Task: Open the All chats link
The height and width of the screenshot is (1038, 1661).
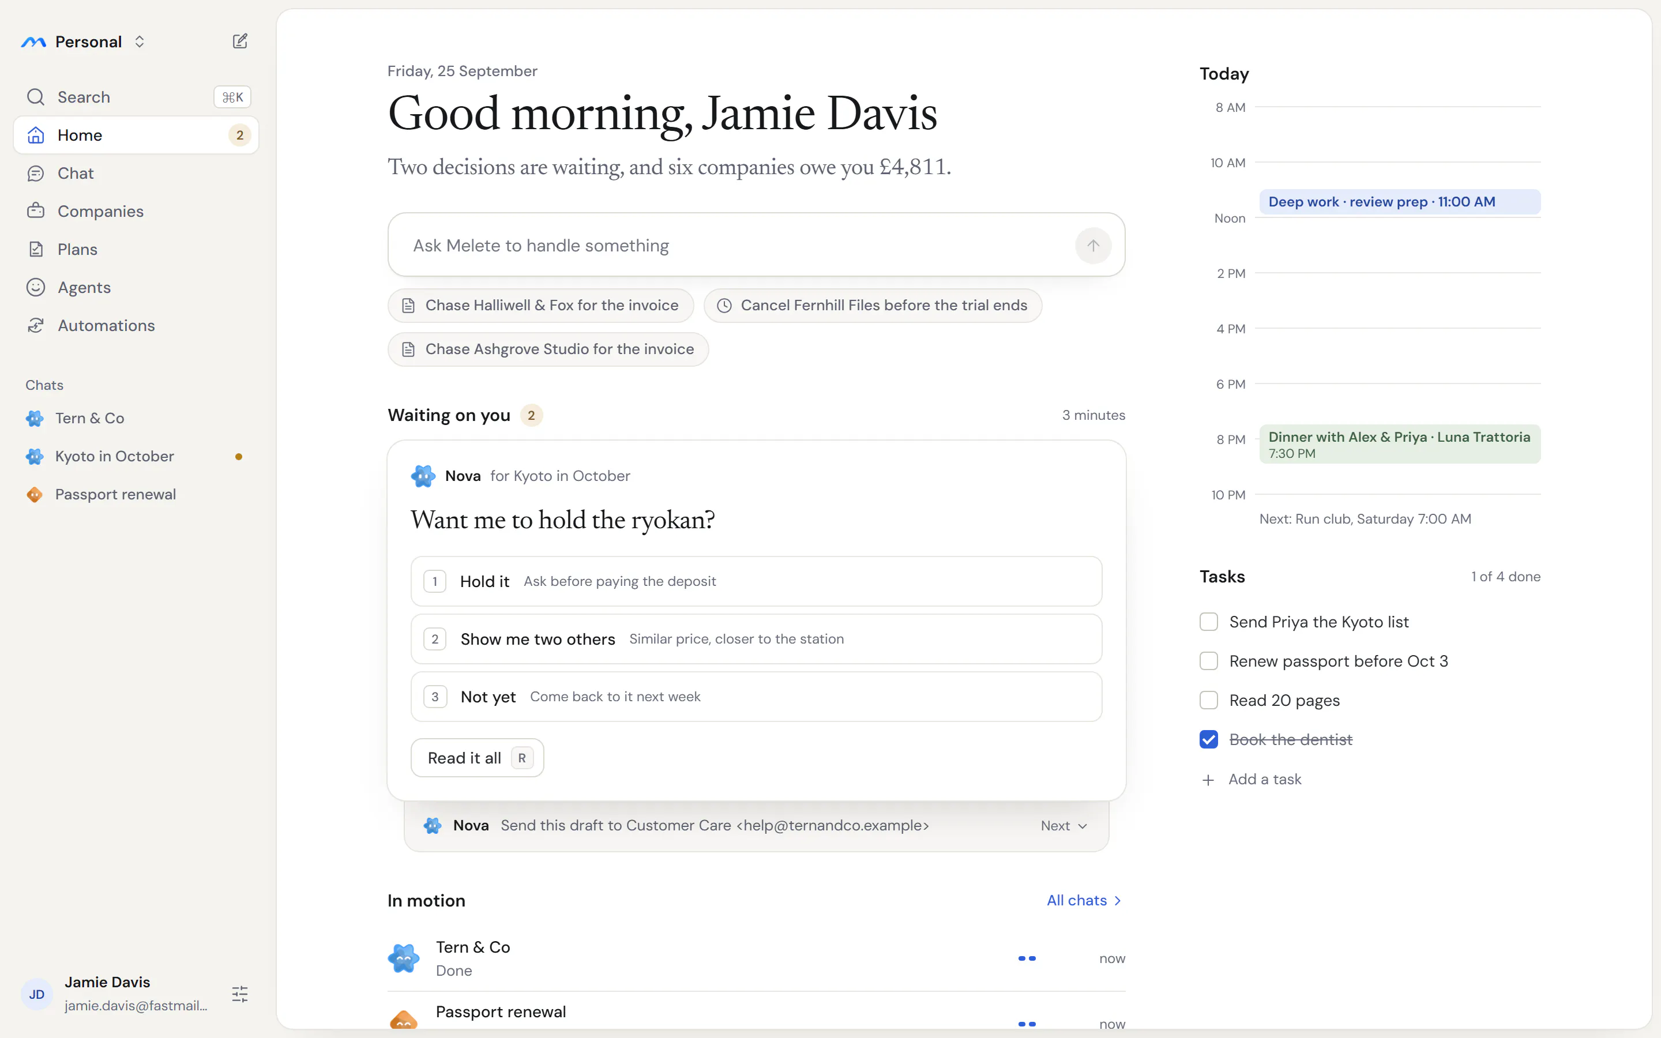Action: pos(1084,901)
